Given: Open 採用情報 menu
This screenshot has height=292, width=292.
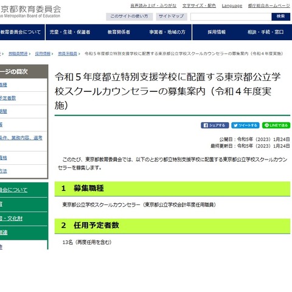Looking at the screenshot, I should pos(217,32).
